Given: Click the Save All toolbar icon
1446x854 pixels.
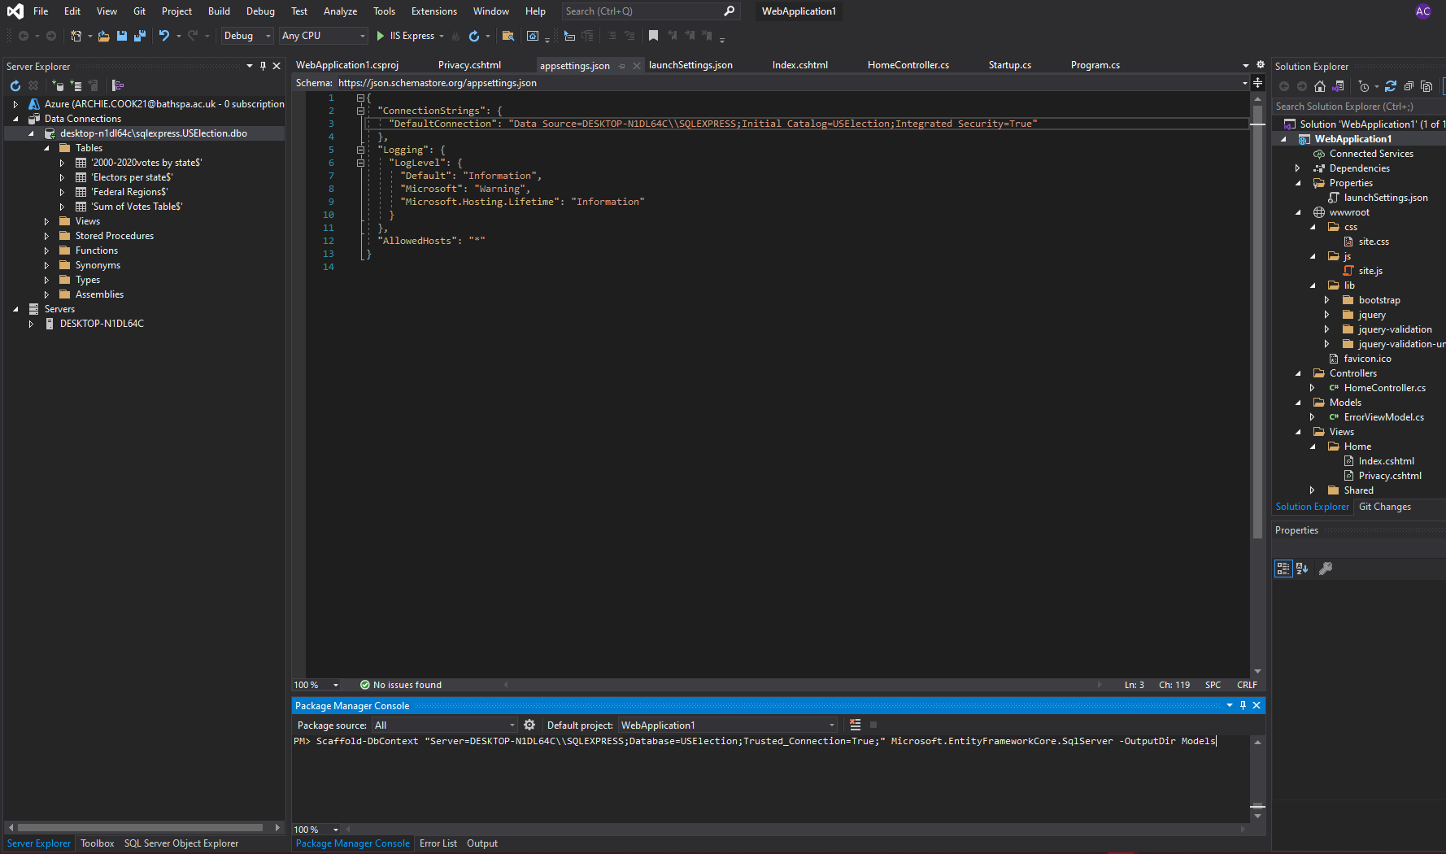Looking at the screenshot, I should coord(139,36).
